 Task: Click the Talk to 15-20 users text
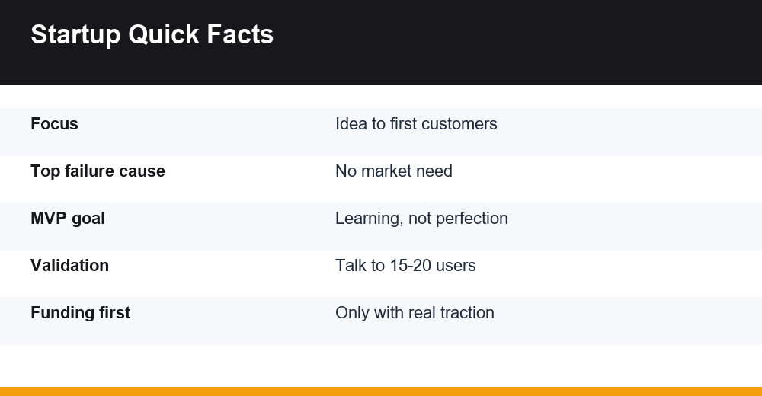pos(405,265)
